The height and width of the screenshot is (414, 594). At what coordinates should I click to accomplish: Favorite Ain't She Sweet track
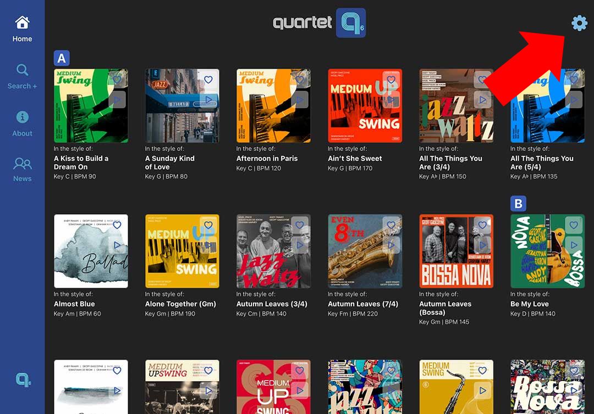(391, 80)
